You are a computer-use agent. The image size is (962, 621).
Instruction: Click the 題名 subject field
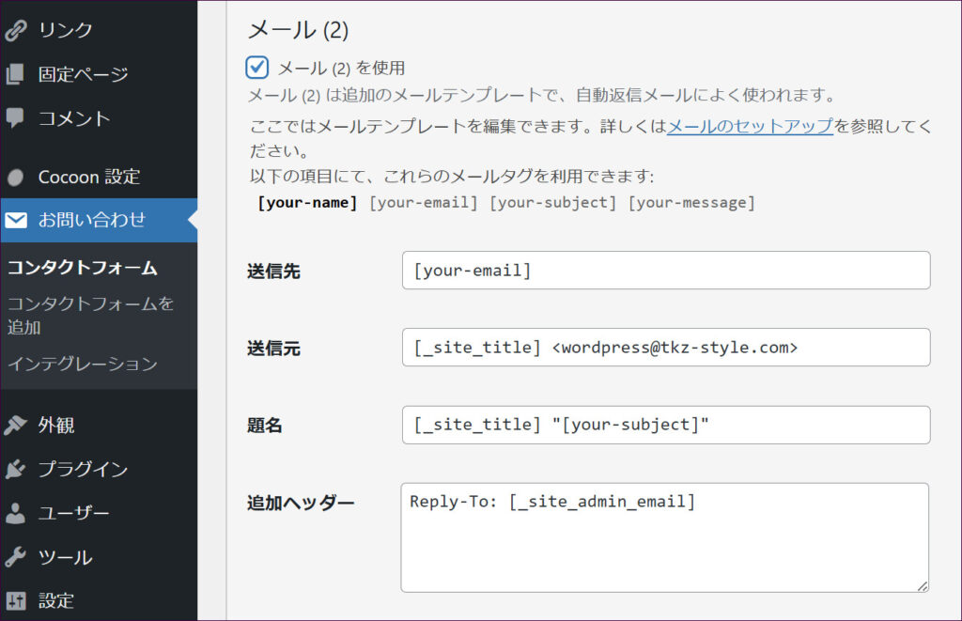(x=665, y=425)
